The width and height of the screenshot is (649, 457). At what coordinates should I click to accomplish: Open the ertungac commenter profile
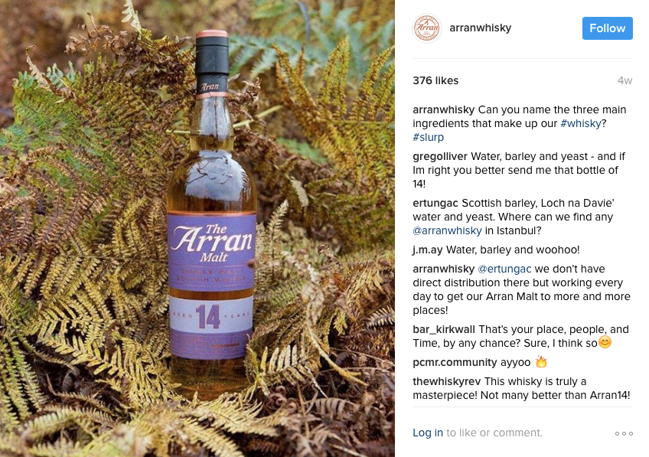point(435,204)
